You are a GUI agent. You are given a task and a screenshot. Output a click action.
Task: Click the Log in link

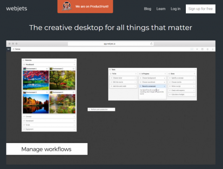click(176, 9)
